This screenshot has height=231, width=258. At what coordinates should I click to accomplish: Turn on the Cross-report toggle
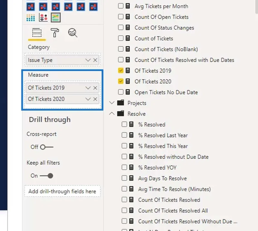(47, 147)
